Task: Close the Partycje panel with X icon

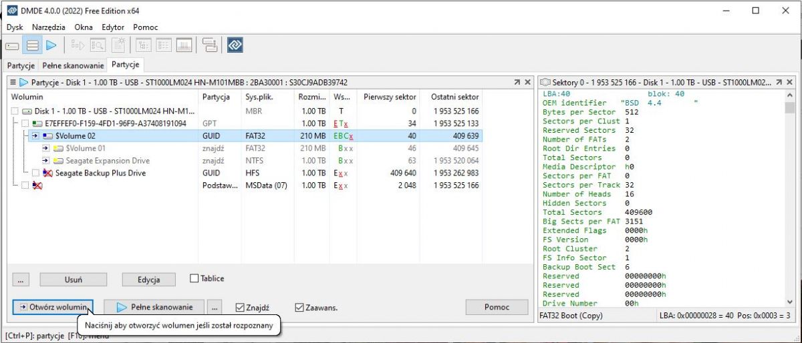Action: coord(527,82)
